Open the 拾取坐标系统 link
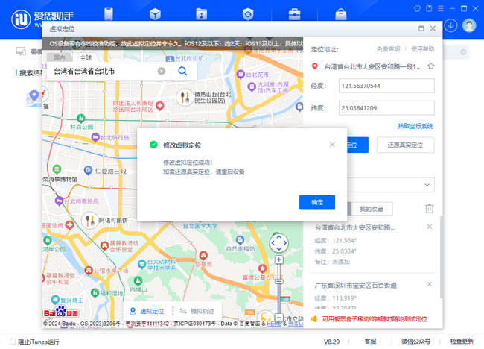 (x=415, y=126)
